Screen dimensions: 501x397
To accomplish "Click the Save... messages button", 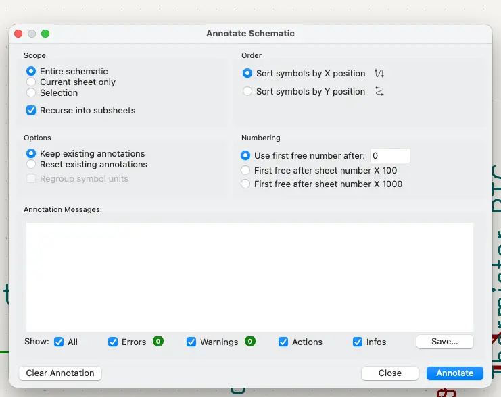I will click(x=445, y=342).
